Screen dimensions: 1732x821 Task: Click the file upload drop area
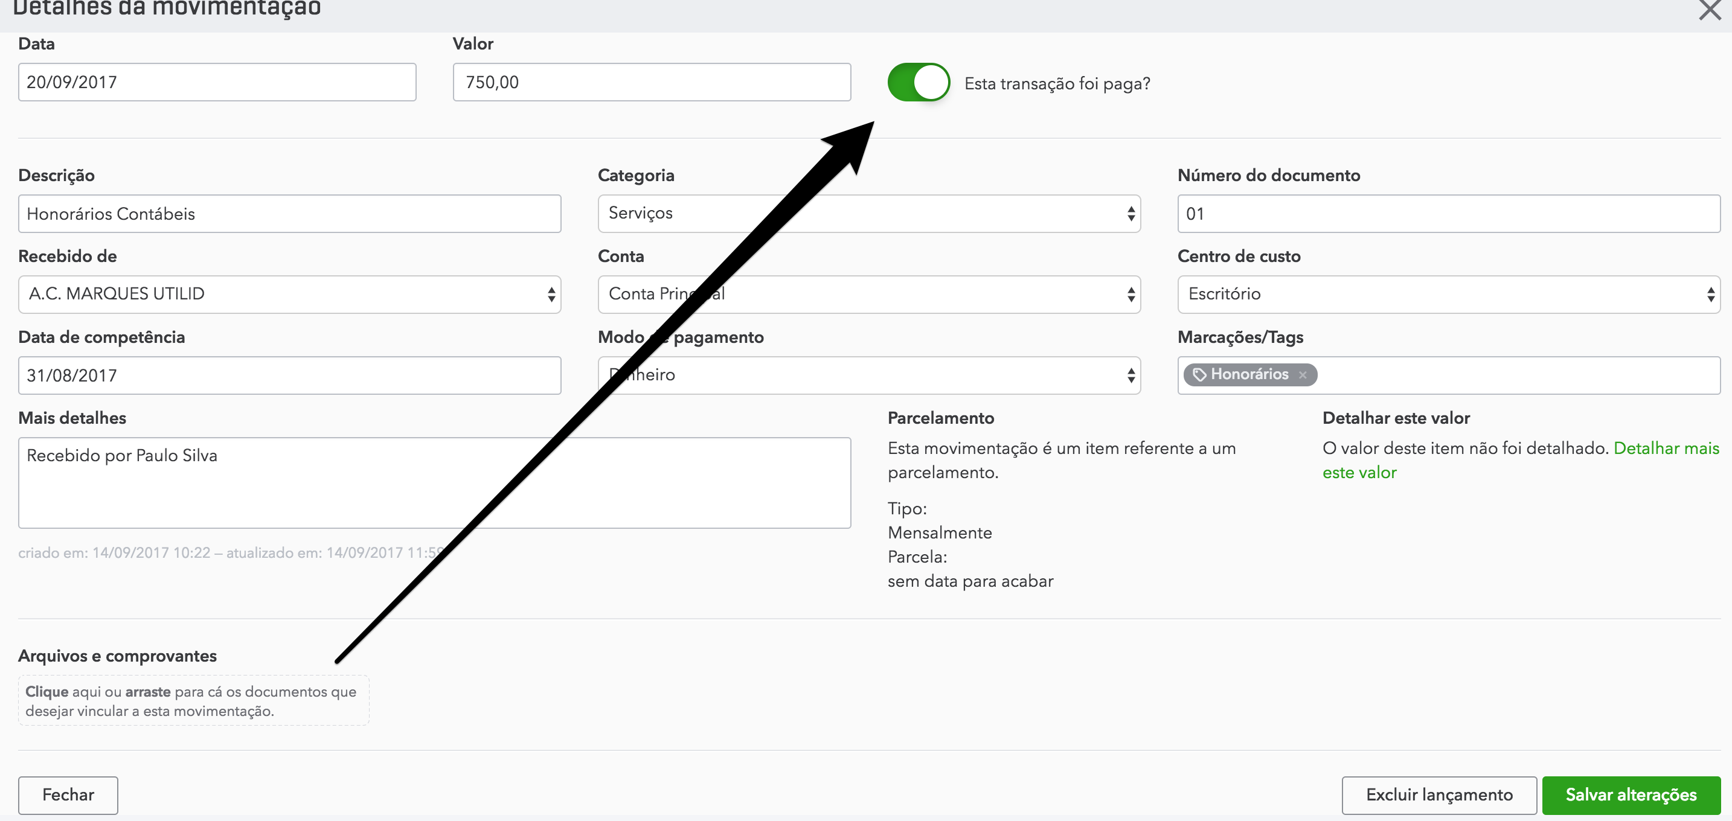pyautogui.click(x=193, y=701)
